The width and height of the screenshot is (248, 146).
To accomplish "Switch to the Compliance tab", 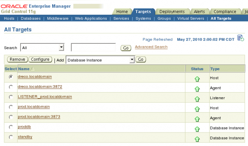I will [225, 12].
